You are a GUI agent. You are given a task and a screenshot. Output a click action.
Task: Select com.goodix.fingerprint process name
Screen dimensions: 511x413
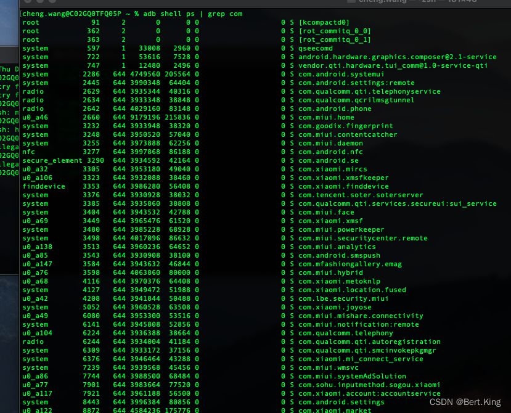[x=346, y=126]
